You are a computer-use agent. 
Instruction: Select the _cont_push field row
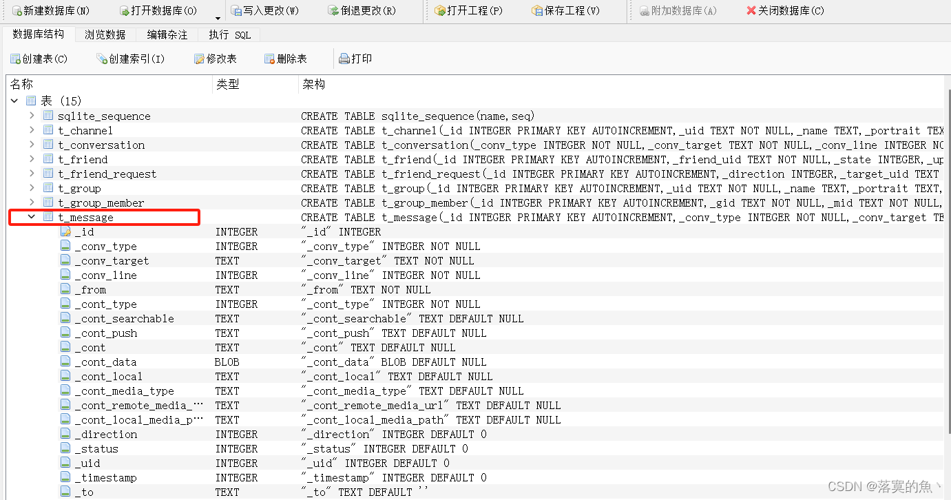pos(475,333)
